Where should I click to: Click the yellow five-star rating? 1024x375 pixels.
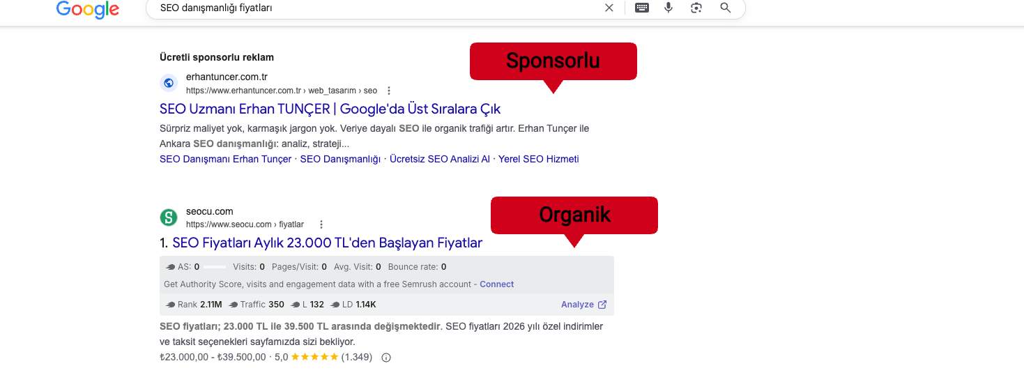coord(314,357)
